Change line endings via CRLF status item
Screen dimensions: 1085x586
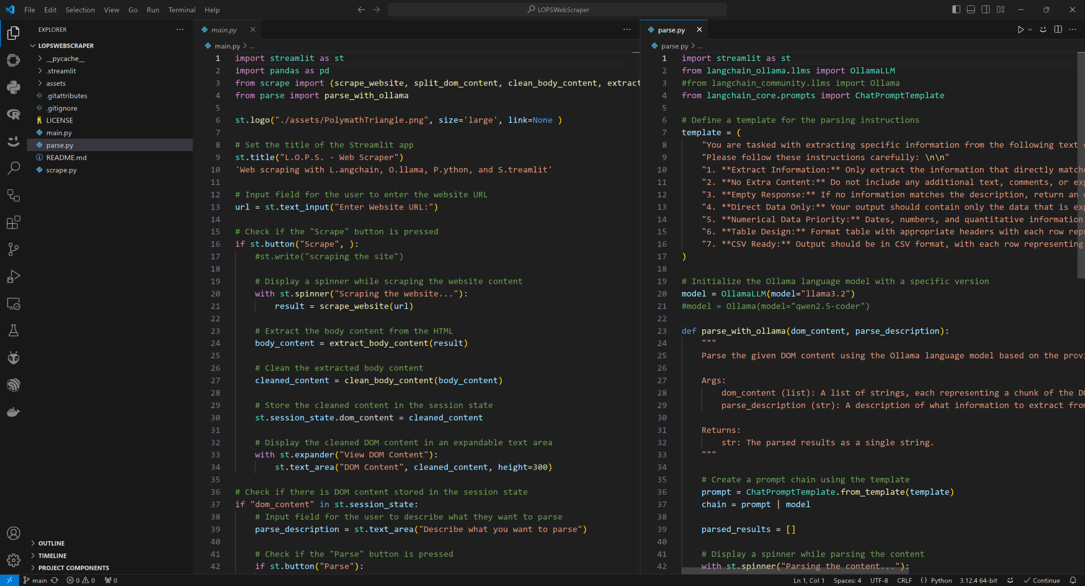(x=904, y=580)
